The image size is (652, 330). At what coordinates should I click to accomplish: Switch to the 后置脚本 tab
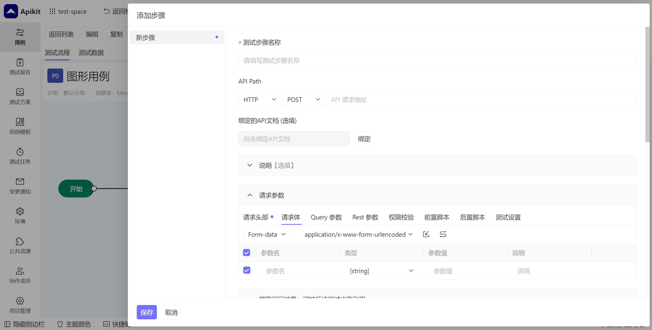[472, 217]
